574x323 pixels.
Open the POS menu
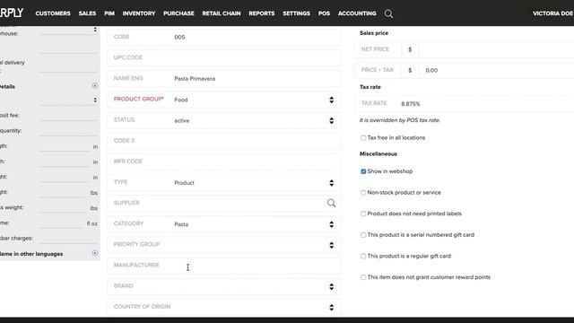tap(324, 13)
